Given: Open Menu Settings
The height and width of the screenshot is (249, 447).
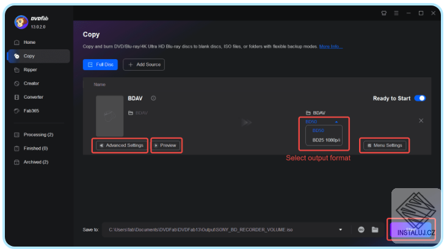Looking at the screenshot, I should pos(385,146).
